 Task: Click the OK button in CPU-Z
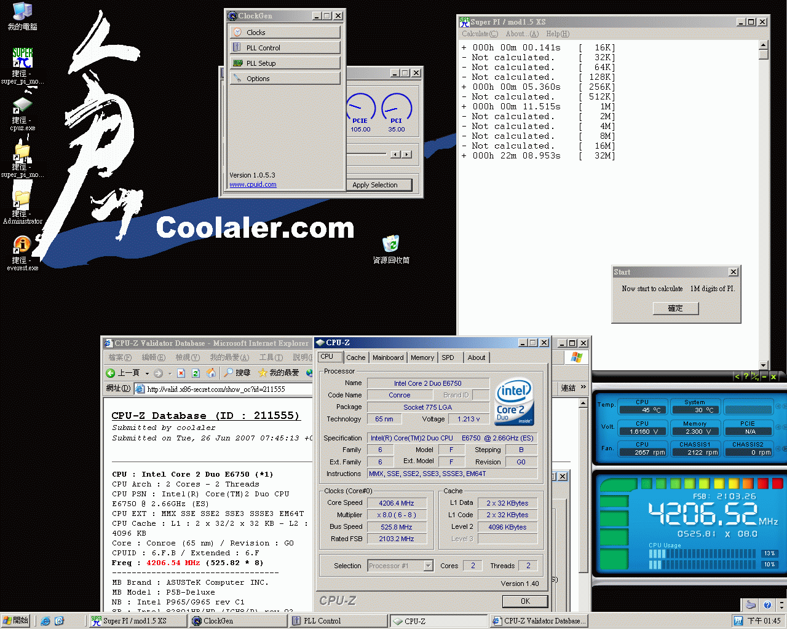525,601
